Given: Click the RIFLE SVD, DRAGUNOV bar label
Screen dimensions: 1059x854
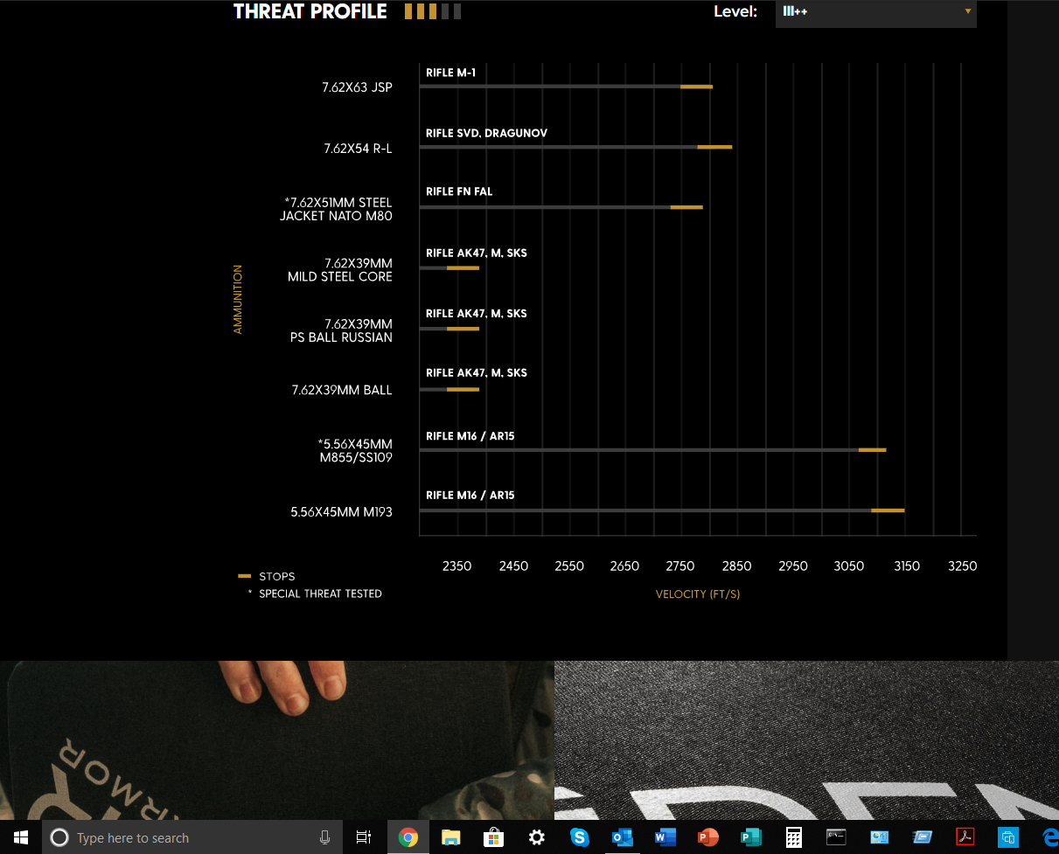Looking at the screenshot, I should tap(486, 133).
